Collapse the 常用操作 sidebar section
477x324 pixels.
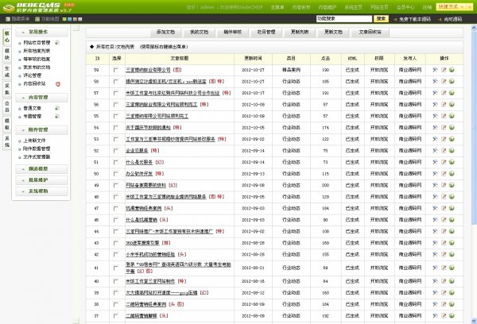pyautogui.click(x=41, y=32)
